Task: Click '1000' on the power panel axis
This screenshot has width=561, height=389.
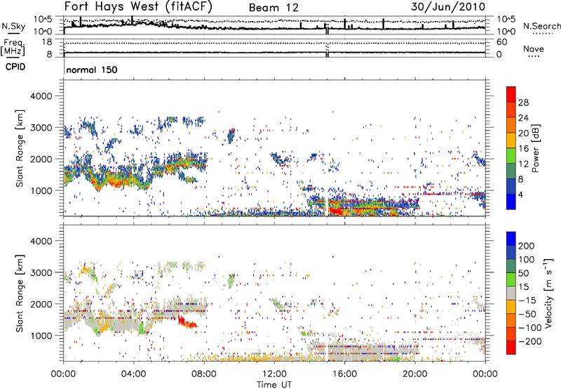Action: click(x=41, y=190)
